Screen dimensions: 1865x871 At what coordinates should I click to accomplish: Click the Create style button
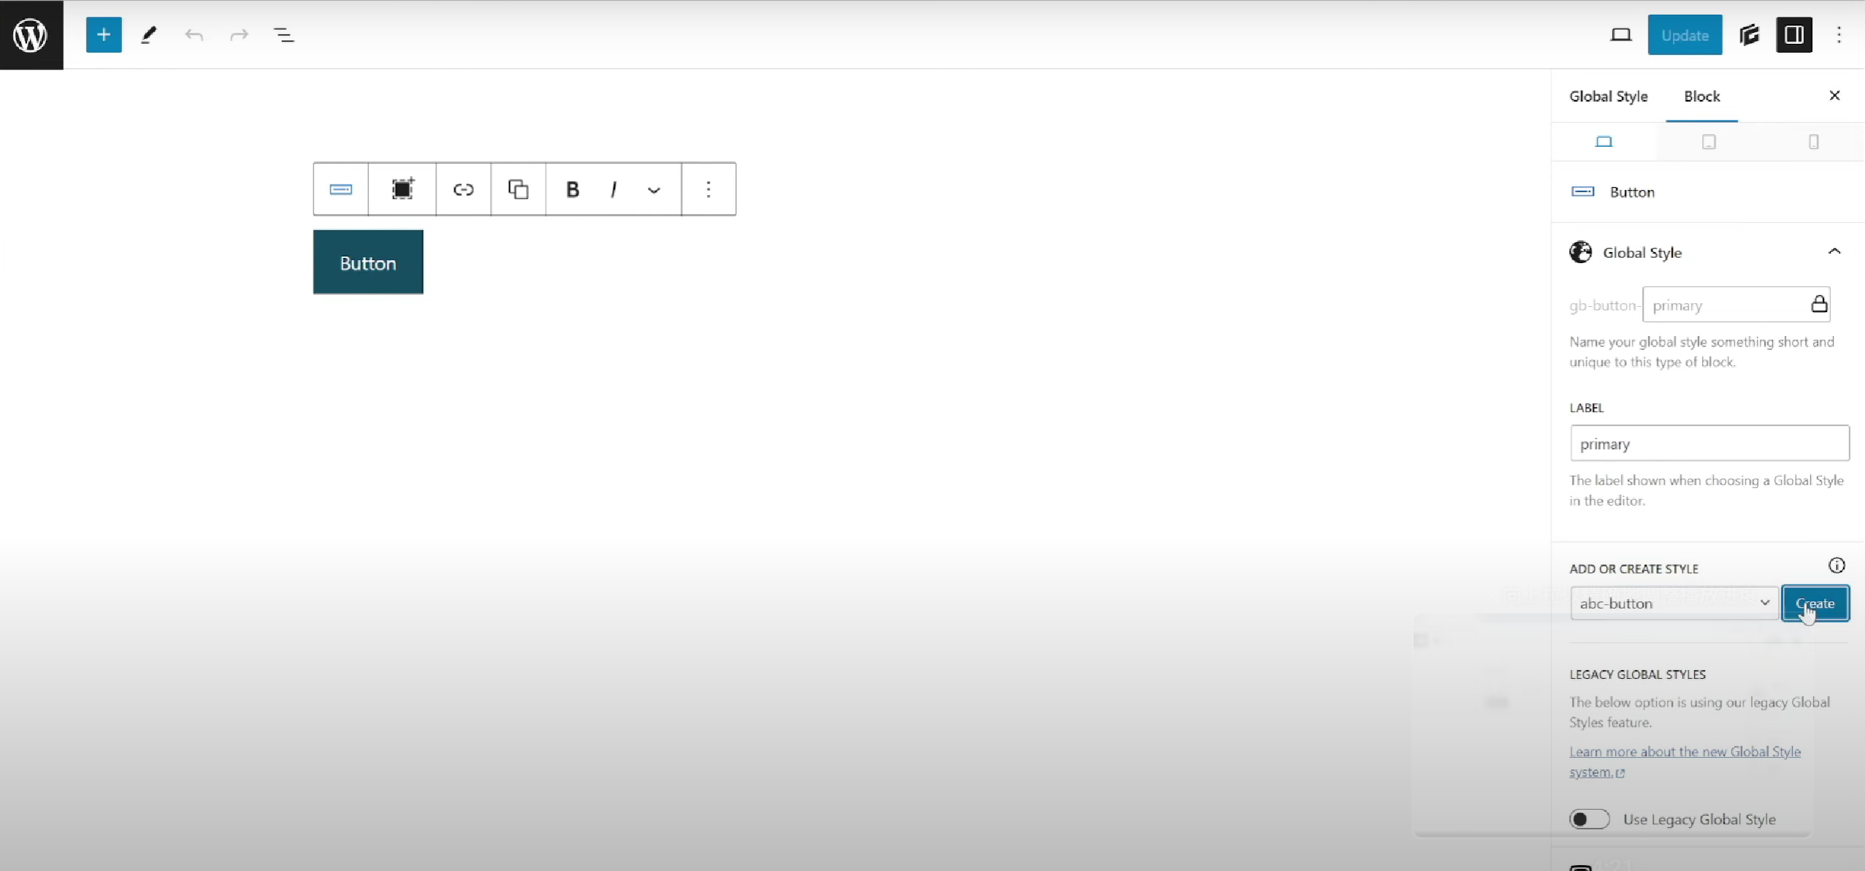pyautogui.click(x=1815, y=604)
